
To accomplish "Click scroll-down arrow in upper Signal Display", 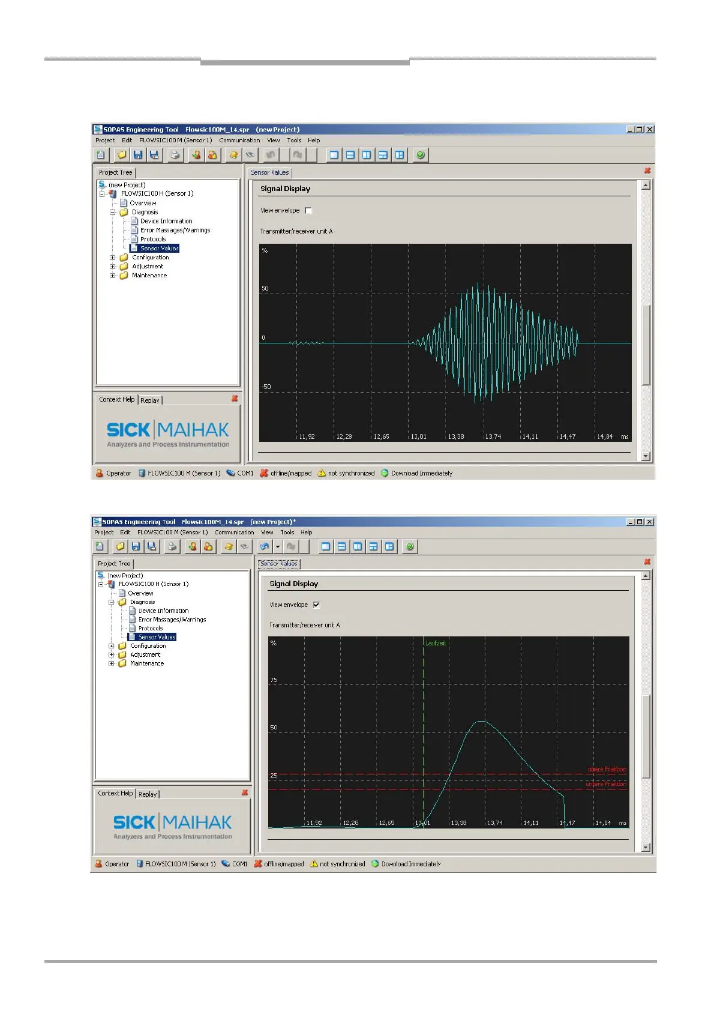I will [646, 456].
